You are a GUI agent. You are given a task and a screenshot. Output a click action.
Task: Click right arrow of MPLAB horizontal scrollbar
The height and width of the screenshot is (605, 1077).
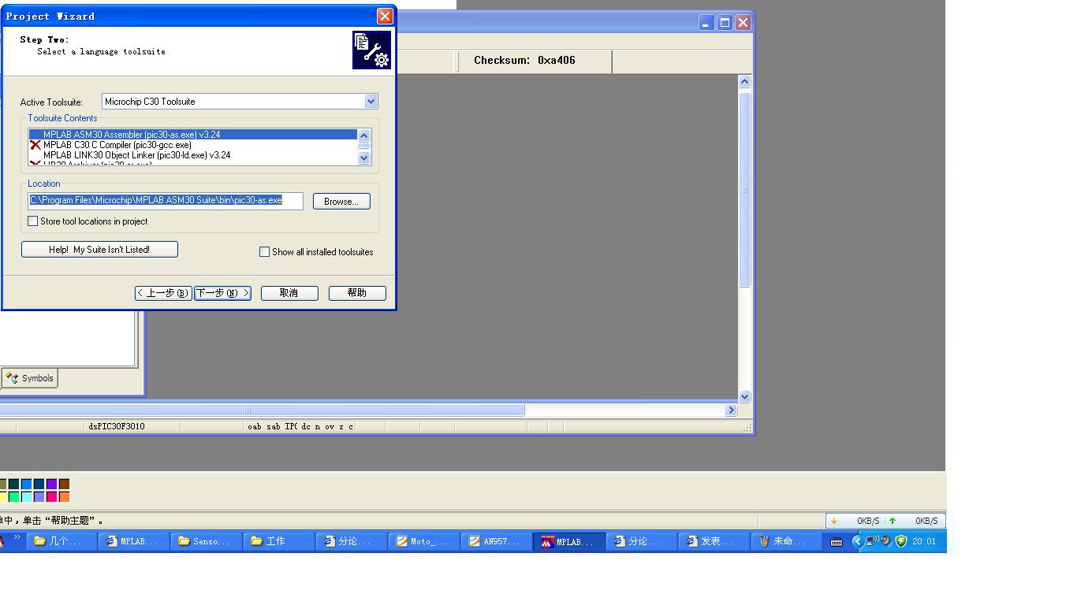click(x=731, y=410)
